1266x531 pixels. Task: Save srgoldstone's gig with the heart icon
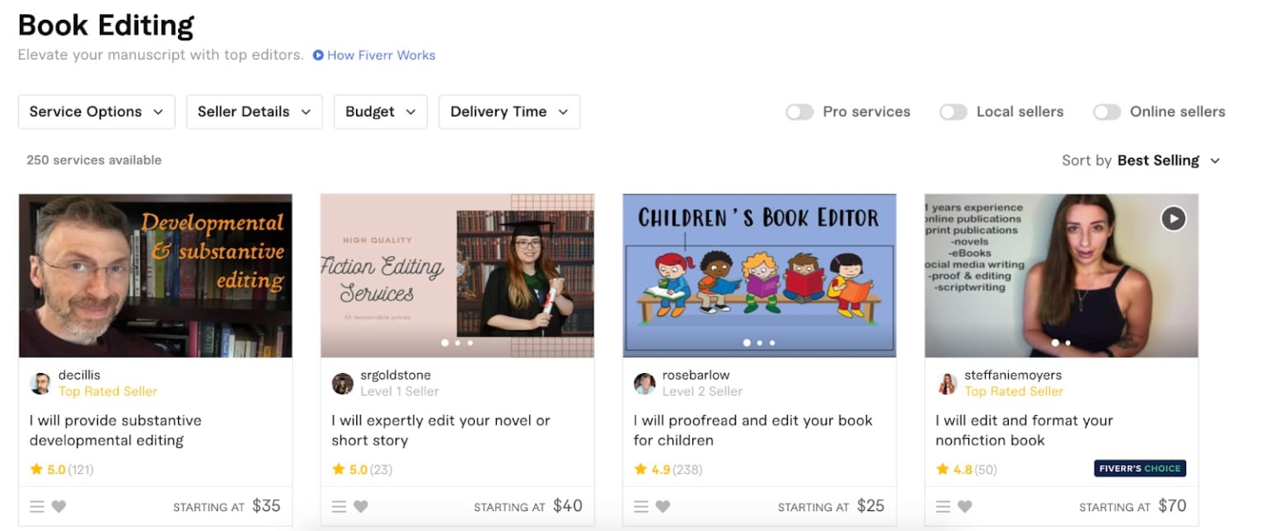point(360,509)
